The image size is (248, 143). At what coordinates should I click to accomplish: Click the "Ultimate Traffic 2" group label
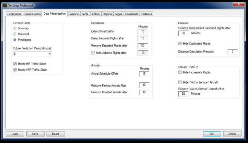[188, 67]
